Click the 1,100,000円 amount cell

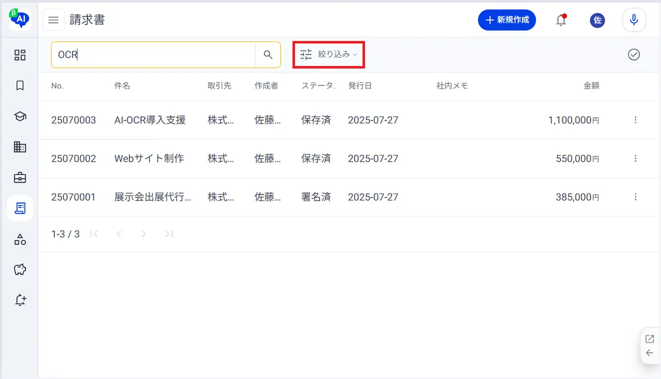[x=574, y=120]
